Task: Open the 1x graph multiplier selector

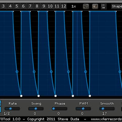Action: tap(74, 6)
